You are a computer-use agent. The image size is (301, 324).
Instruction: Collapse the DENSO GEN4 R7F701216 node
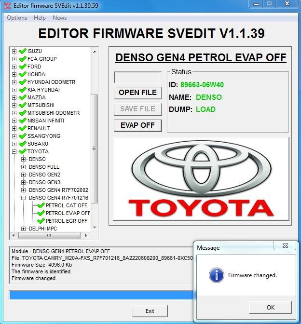[23, 198]
